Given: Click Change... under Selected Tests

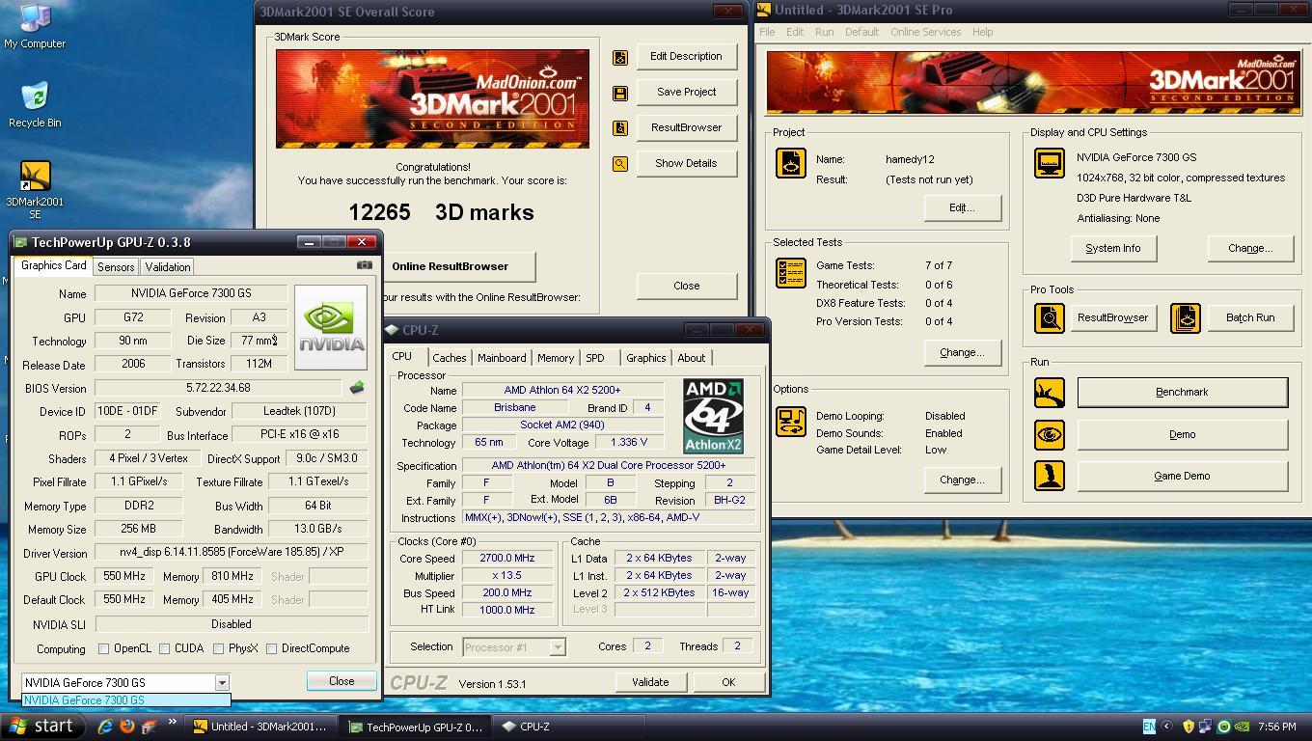Looking at the screenshot, I should click(962, 352).
